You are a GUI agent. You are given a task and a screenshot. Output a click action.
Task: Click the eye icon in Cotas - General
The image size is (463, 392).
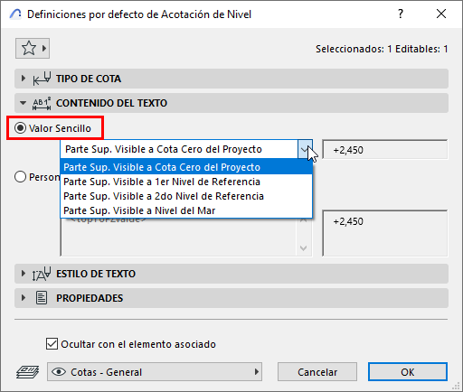click(59, 372)
